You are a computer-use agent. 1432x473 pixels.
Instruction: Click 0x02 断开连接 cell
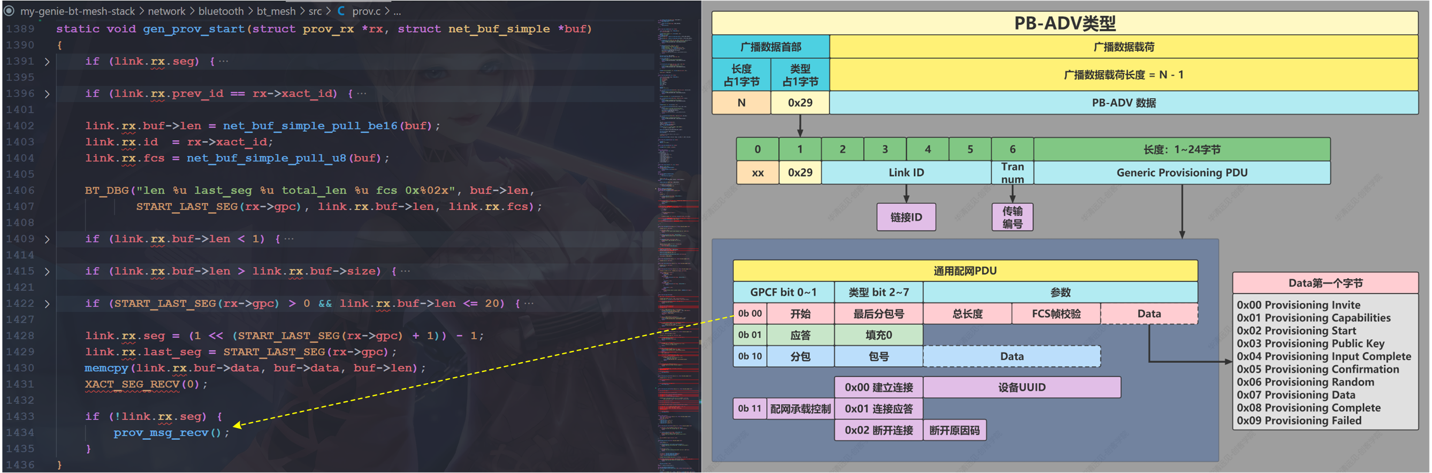(x=878, y=430)
